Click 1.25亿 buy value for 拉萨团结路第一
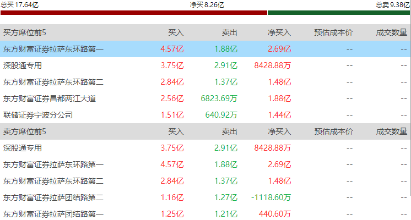Image resolution: width=411 pixels, height=220 pixels. (172, 214)
